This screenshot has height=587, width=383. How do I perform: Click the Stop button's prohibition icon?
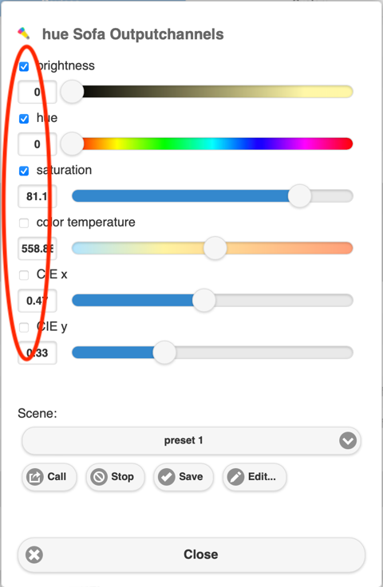[99, 477]
